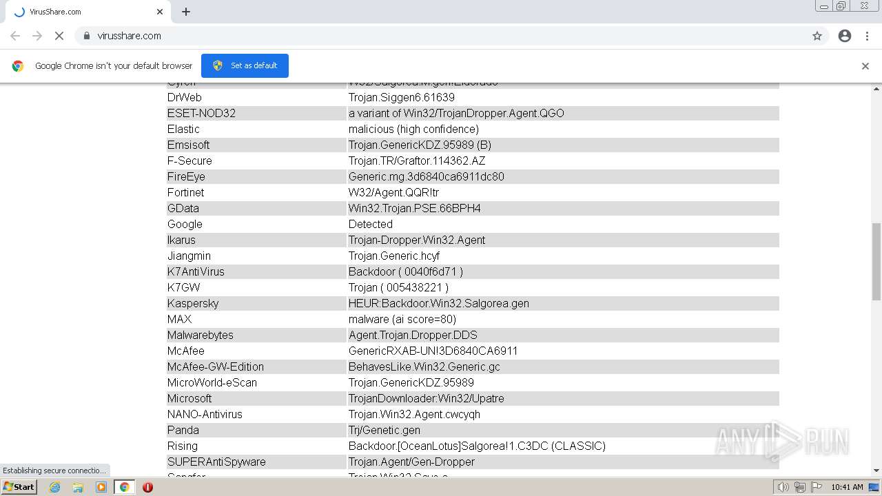Select Emsisoft vendor cell
The image size is (882, 496).
pyautogui.click(x=256, y=145)
